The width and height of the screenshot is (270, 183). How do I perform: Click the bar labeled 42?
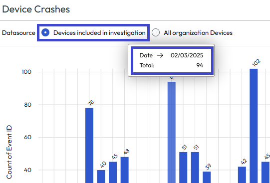(242, 175)
